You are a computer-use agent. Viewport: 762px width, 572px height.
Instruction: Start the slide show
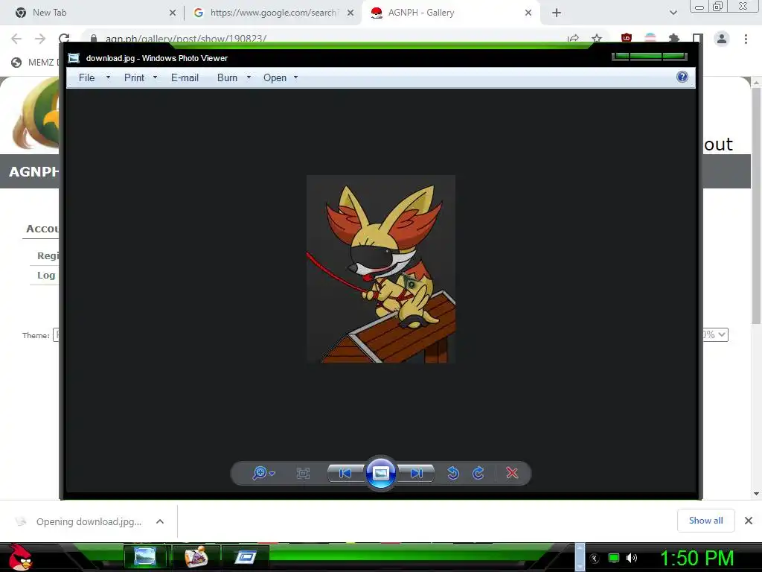tap(380, 473)
